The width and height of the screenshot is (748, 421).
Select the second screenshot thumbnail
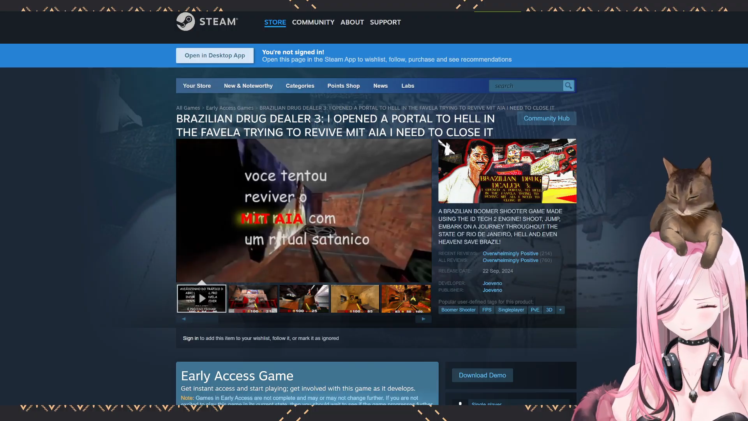tap(253, 299)
